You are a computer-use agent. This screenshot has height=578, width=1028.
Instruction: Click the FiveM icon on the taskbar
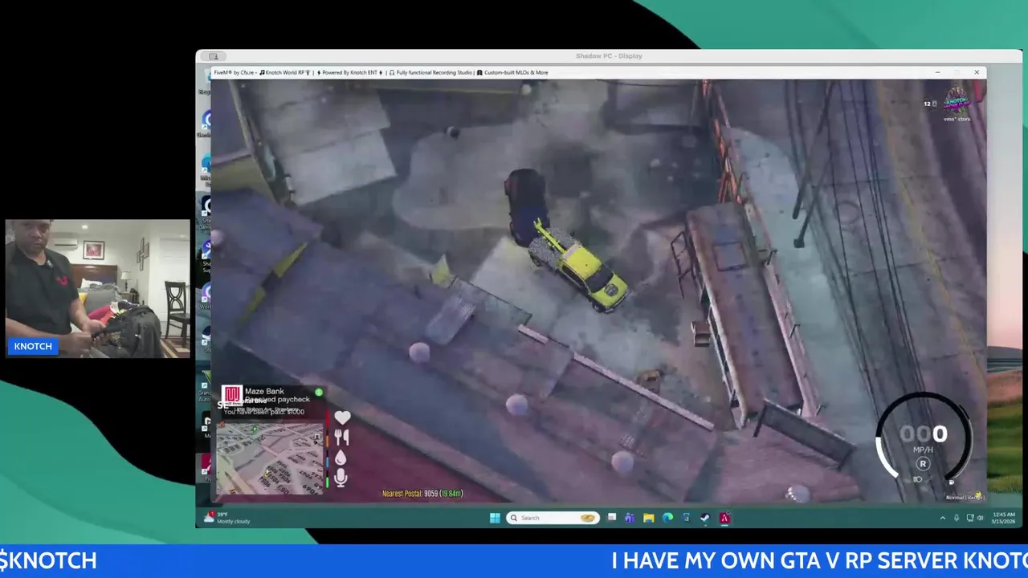pyautogui.click(x=724, y=518)
